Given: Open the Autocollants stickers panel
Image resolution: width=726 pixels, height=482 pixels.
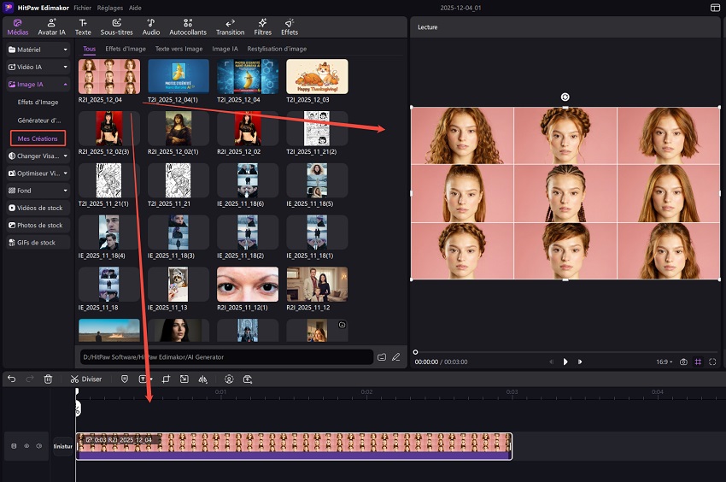Looking at the screenshot, I should coord(188,27).
